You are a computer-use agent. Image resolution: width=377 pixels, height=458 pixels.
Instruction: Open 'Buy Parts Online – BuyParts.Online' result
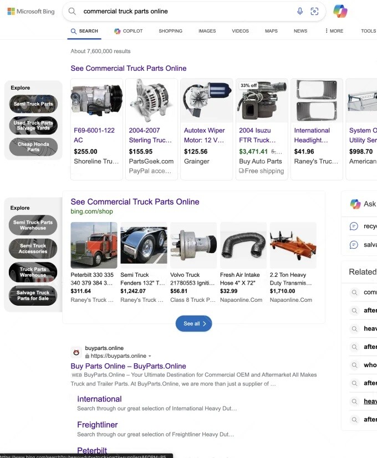[128, 366]
